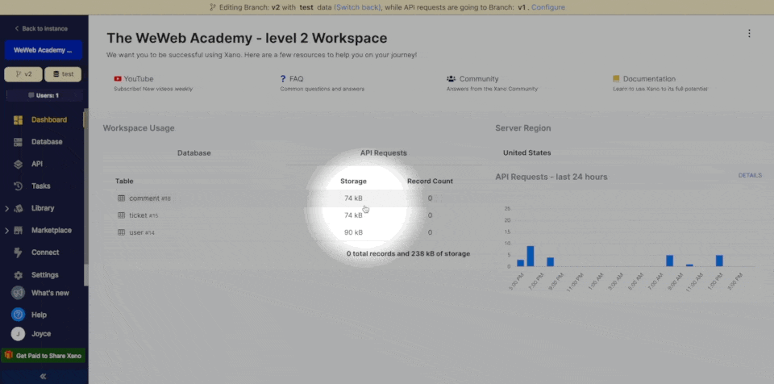Open the Configure branch link
The image size is (774, 384).
[x=547, y=7]
